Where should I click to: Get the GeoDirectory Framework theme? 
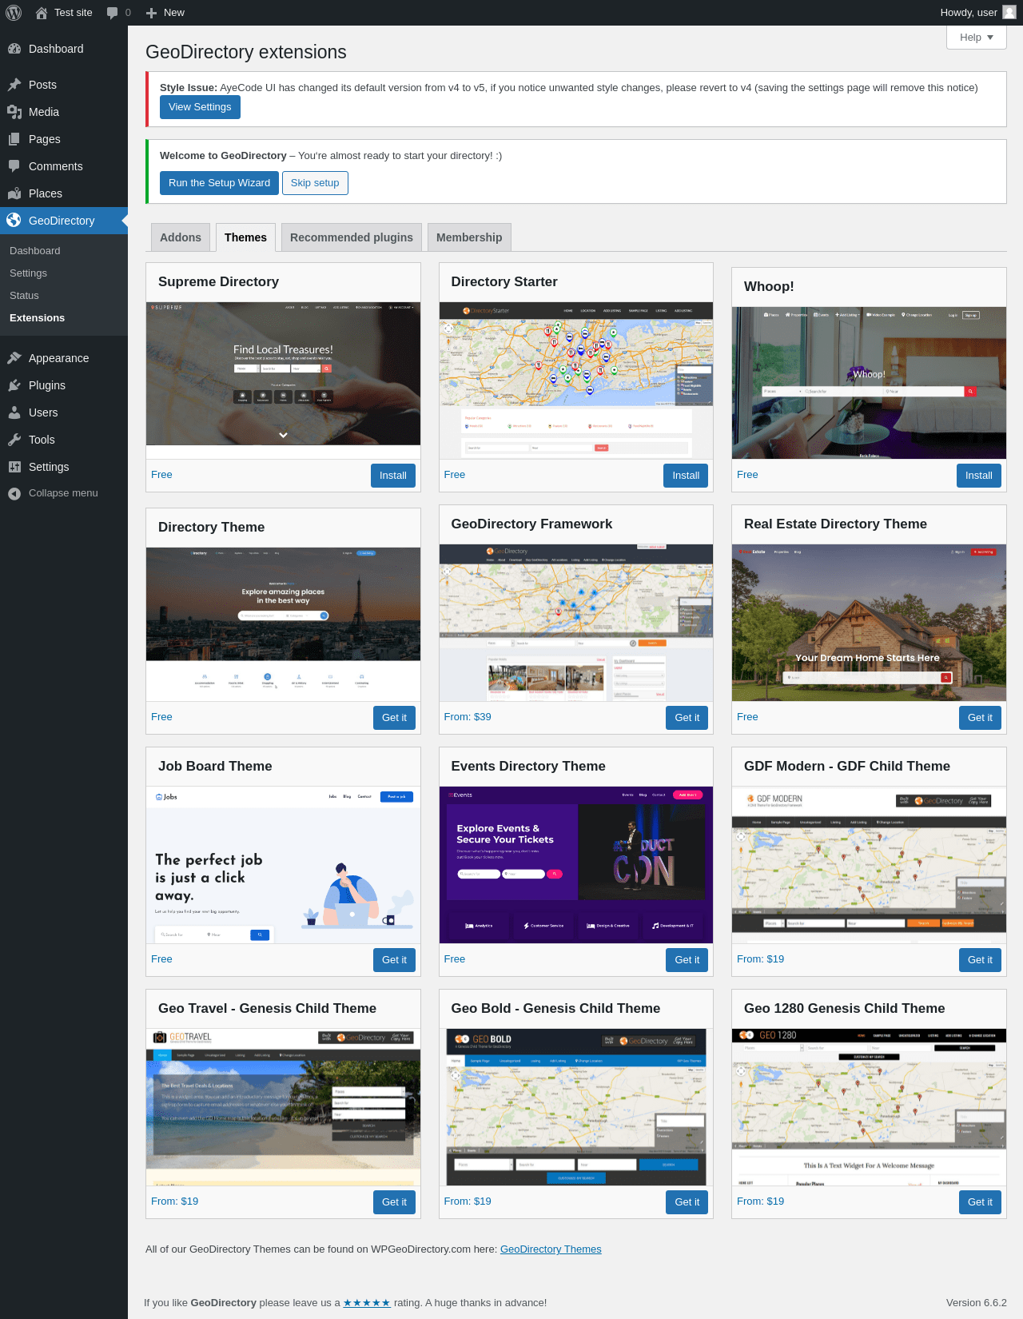click(x=687, y=718)
